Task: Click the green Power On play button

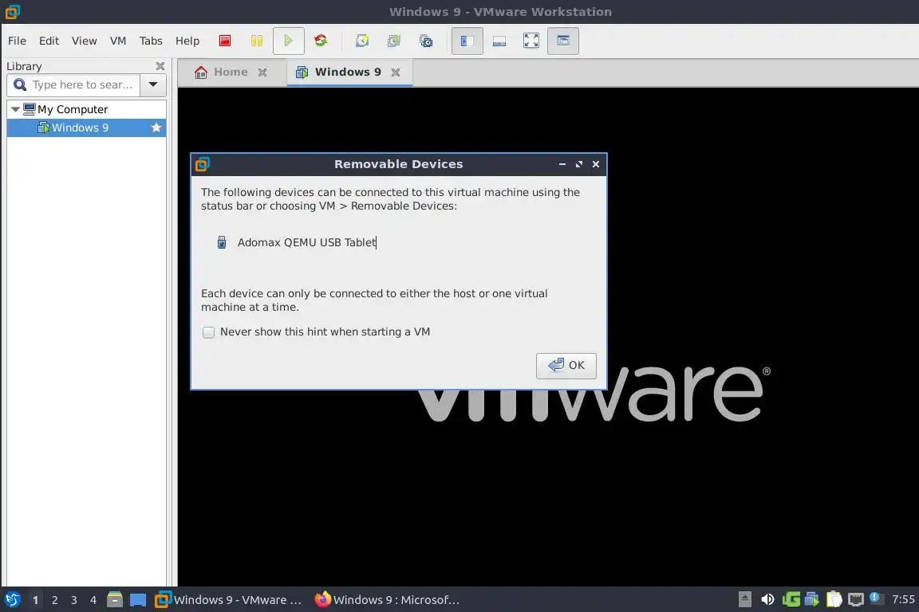Action: pyautogui.click(x=288, y=41)
